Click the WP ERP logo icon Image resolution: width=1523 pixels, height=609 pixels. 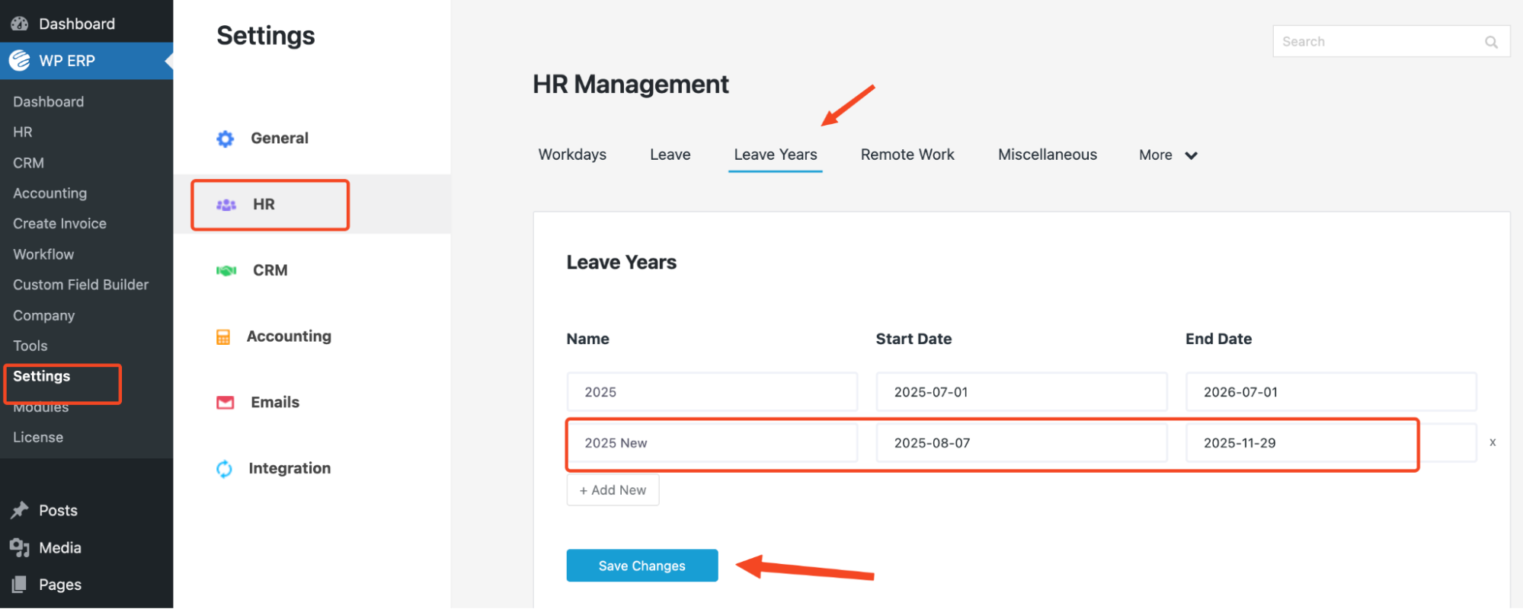tap(20, 61)
